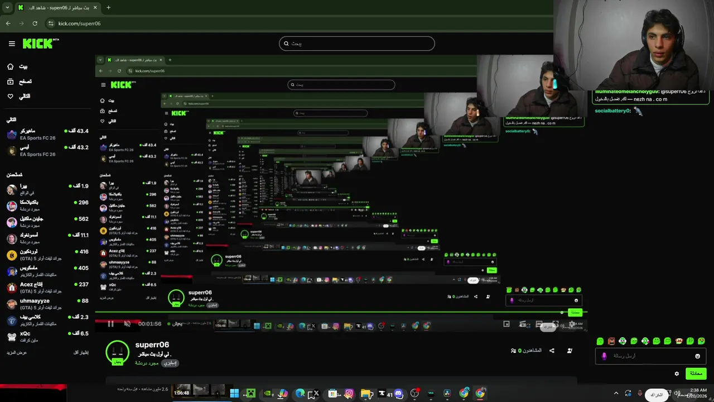The height and width of the screenshot is (402, 714).
Task: Reload the Kick page
Action: [35, 23]
